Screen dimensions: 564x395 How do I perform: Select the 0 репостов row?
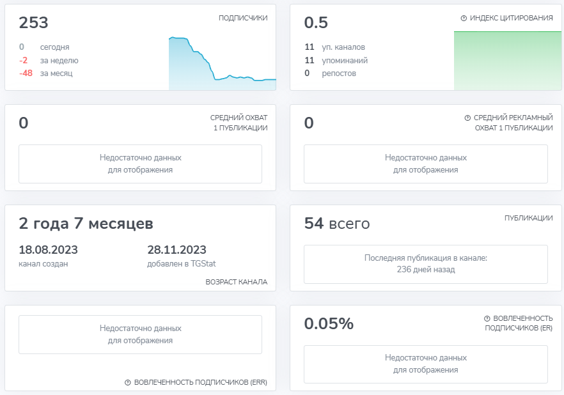(330, 74)
